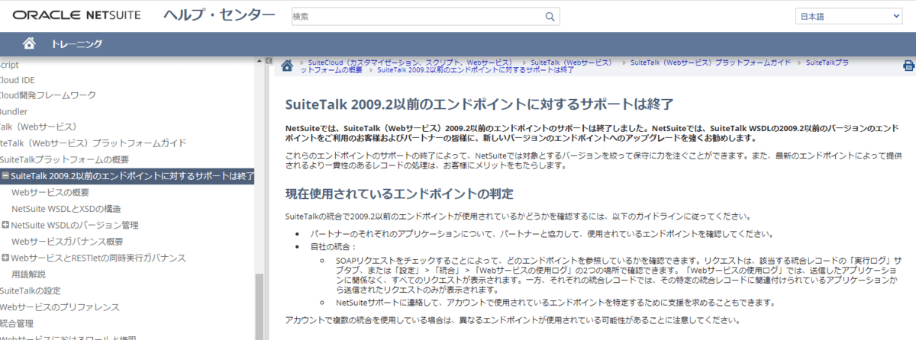Open the 日本語 language dropdown
This screenshot has height=340, width=916.
[x=849, y=16]
